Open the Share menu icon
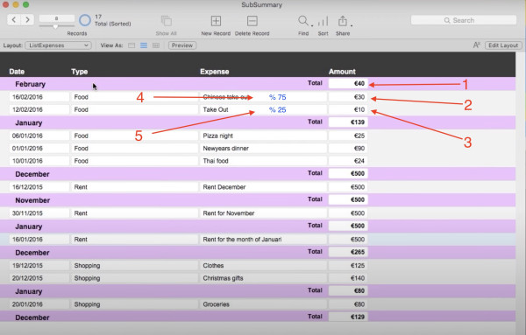 coord(343,21)
